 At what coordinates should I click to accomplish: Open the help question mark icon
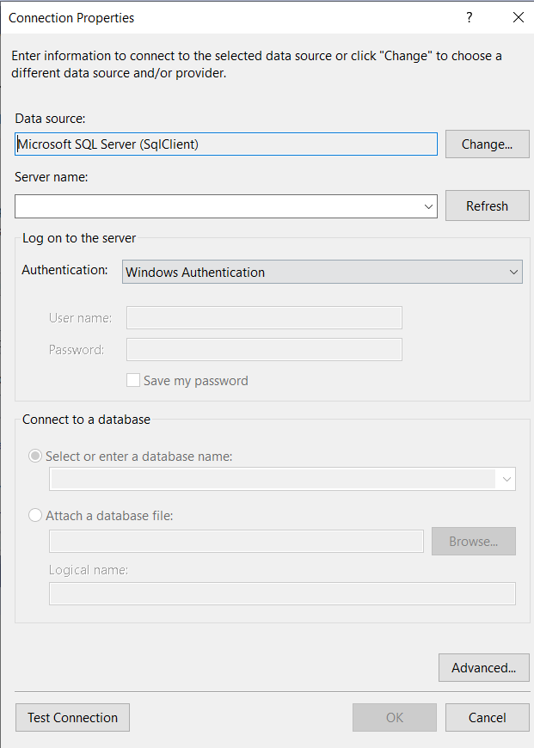(469, 17)
